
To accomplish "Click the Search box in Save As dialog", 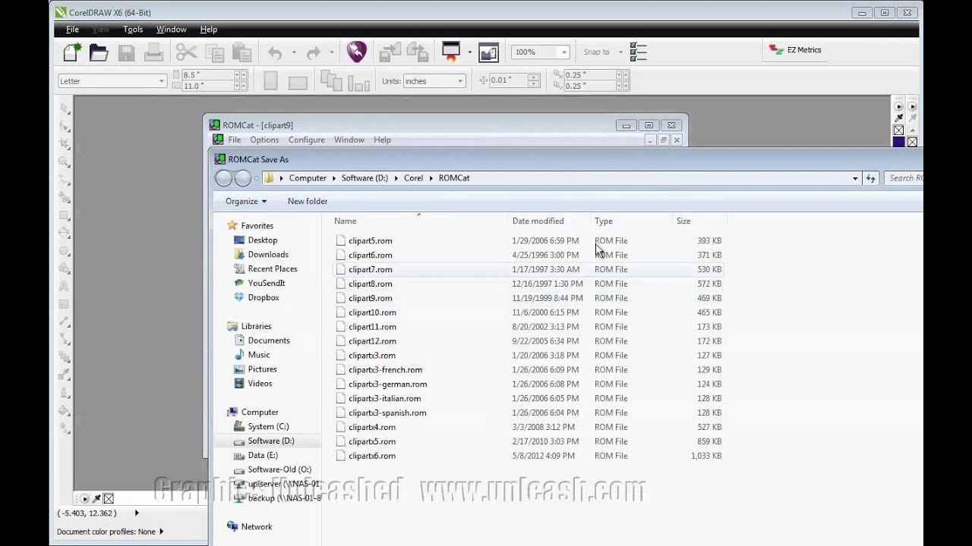I will (x=904, y=178).
